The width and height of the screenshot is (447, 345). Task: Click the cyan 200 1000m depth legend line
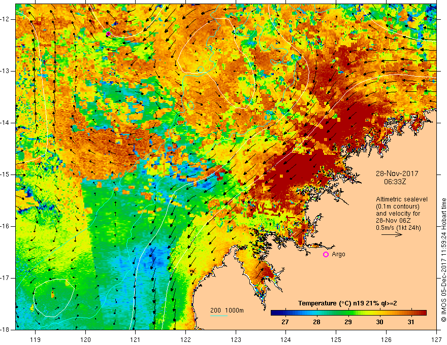click(x=218, y=316)
